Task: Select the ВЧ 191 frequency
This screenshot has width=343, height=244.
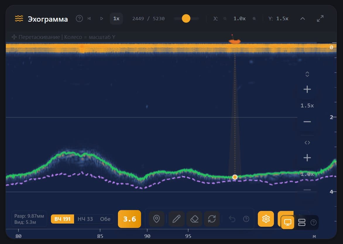Action: point(62,219)
